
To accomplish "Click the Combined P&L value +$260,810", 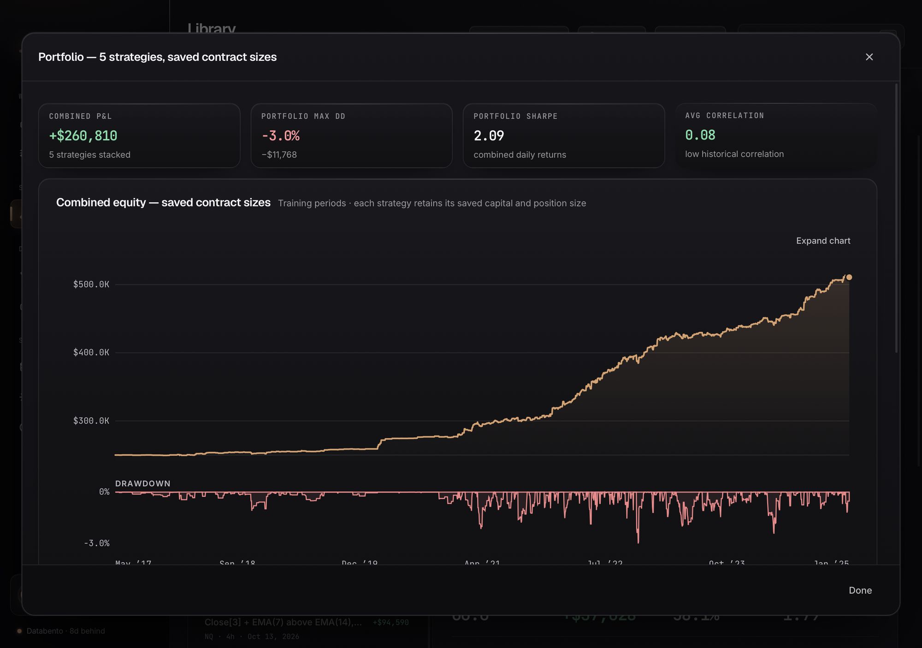I will (x=83, y=135).
